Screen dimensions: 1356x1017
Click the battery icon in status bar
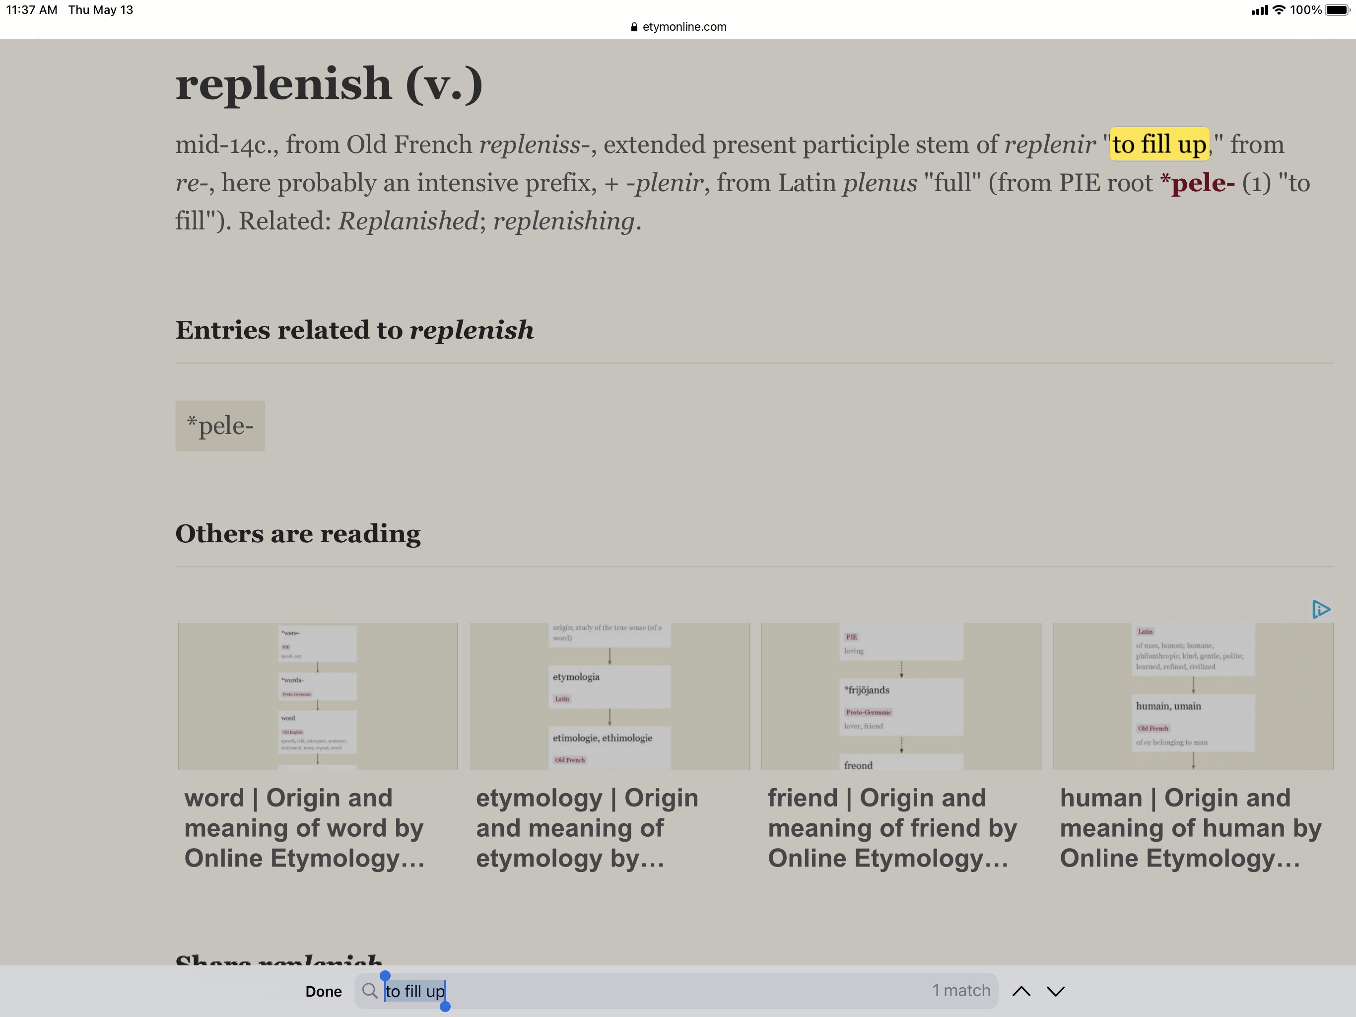1337,10
